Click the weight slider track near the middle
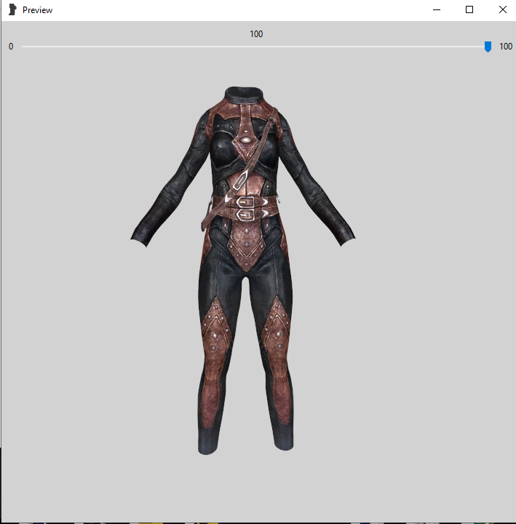Image resolution: width=516 pixels, height=524 pixels. click(x=255, y=47)
